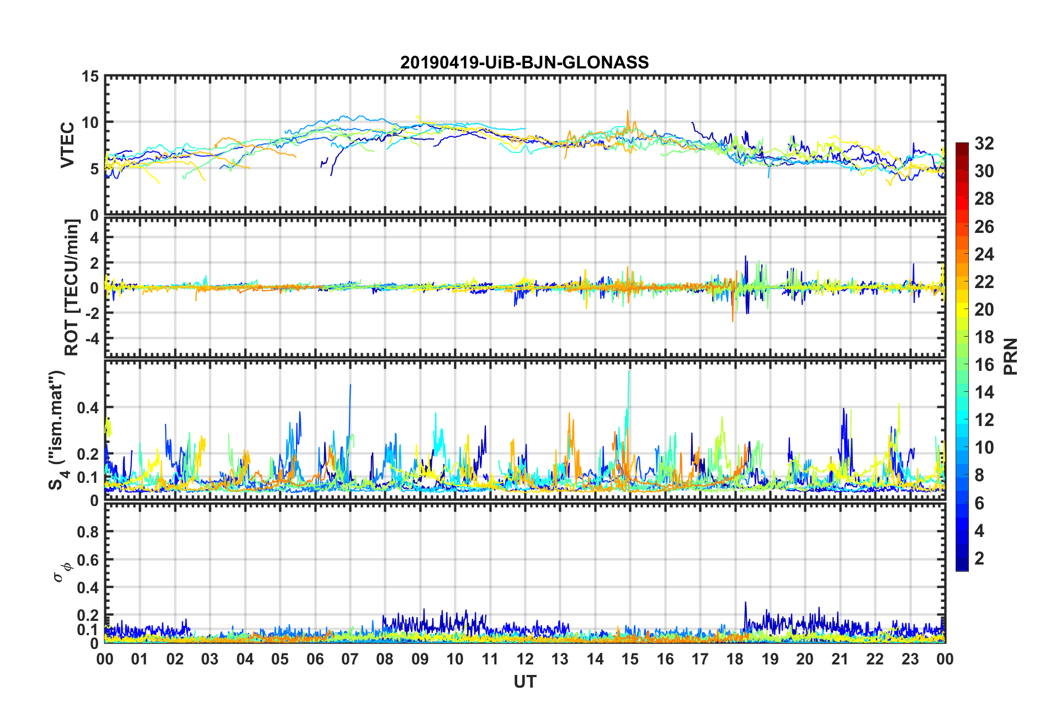Select x-axis hour tick 15
This screenshot has height=713, width=1050.
[630, 659]
